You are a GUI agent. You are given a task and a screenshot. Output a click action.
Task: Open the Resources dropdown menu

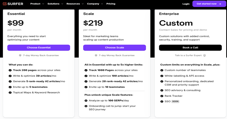(75, 4)
